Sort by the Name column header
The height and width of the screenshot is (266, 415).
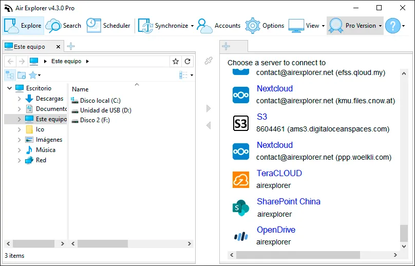80,89
